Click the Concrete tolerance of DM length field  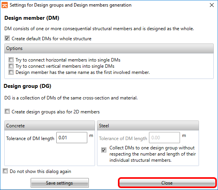pos(72,138)
